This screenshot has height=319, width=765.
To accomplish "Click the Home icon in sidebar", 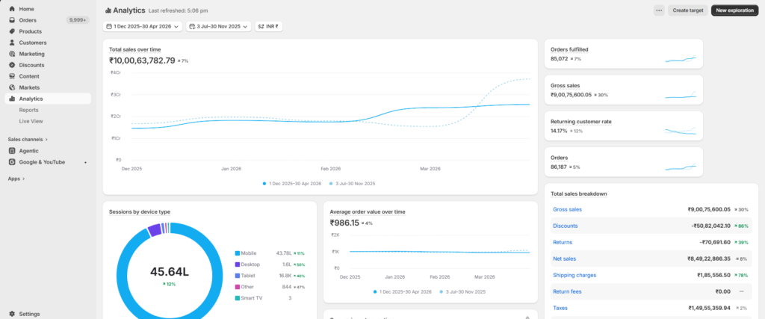I will (x=12, y=9).
